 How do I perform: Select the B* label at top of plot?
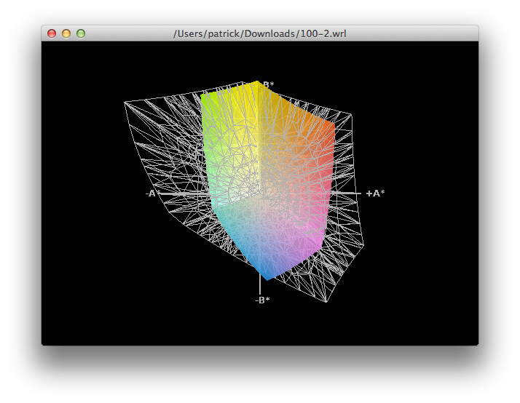click(268, 85)
